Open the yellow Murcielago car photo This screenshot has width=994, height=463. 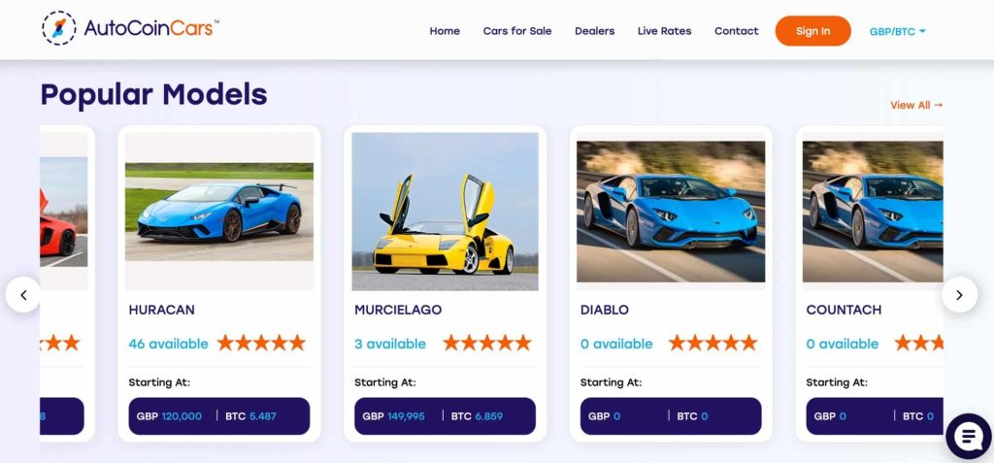[445, 212]
